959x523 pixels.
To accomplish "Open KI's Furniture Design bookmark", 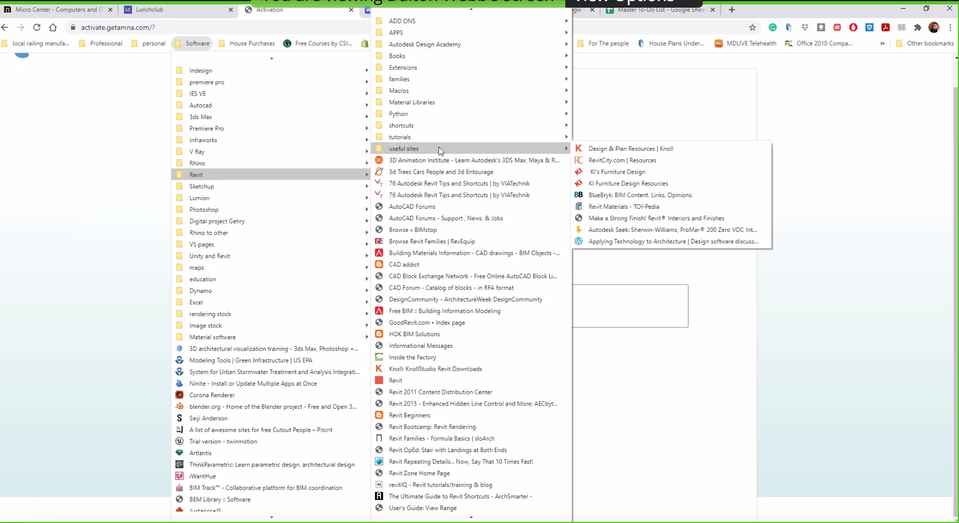I will pyautogui.click(x=672, y=171).
